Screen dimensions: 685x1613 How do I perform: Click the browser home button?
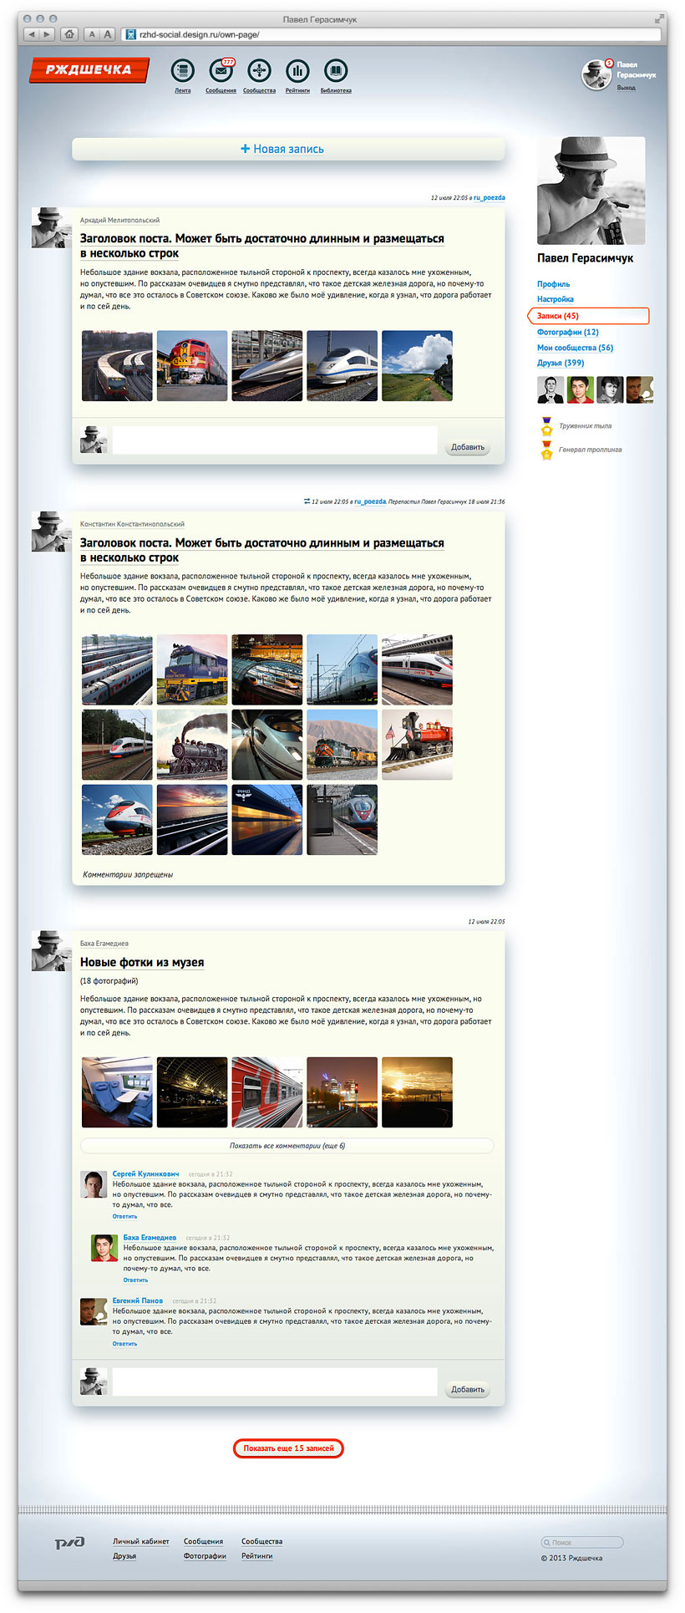coord(69,34)
